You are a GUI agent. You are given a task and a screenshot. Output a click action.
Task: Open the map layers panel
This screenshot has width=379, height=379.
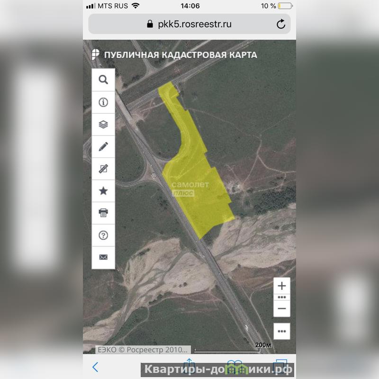click(x=103, y=125)
